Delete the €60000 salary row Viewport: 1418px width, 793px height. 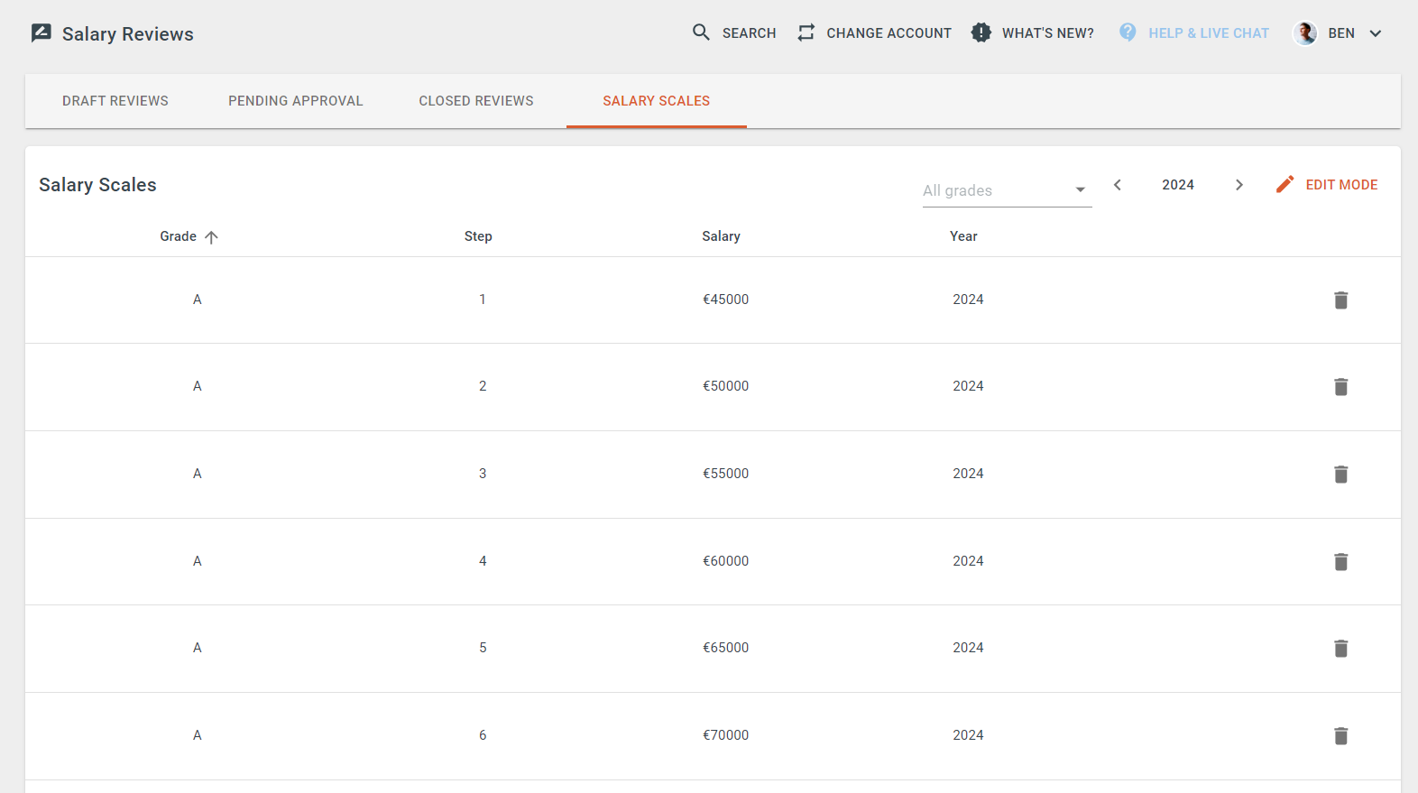click(1341, 562)
